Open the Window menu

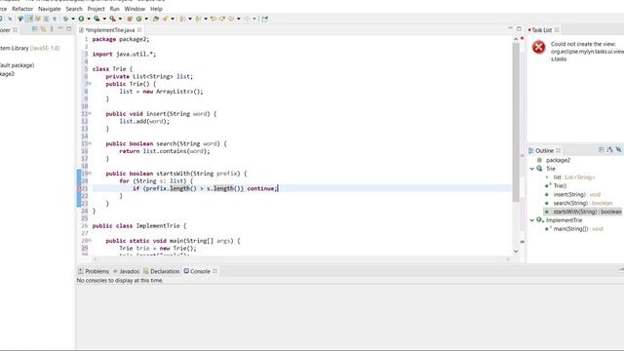135,9
